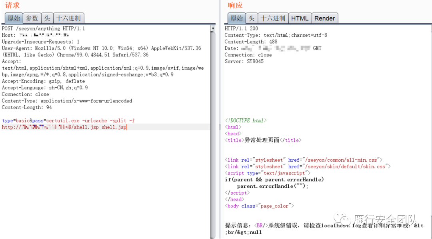Select the Content-Length: 94 header
Screen dimensions: 432x239
[27, 108]
